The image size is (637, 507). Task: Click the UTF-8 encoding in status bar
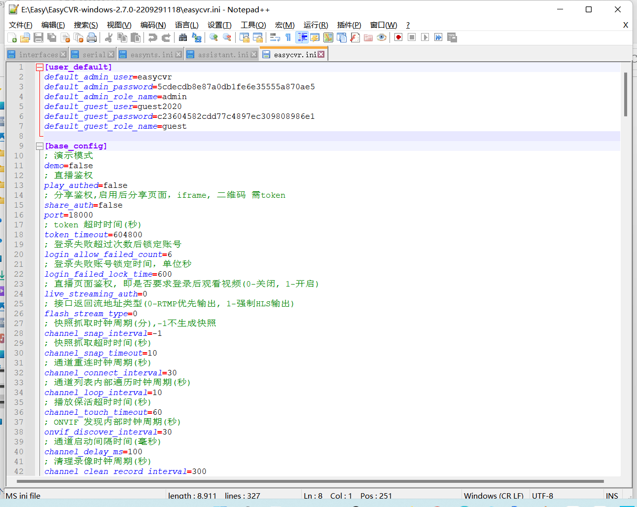pyautogui.click(x=542, y=496)
